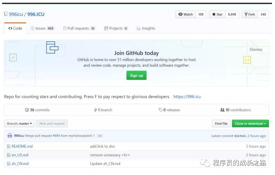Click the star icon in Star button

click(x=214, y=14)
